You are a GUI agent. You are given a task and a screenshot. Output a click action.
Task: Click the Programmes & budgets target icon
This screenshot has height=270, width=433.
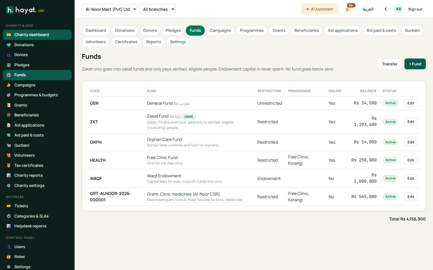click(9, 95)
